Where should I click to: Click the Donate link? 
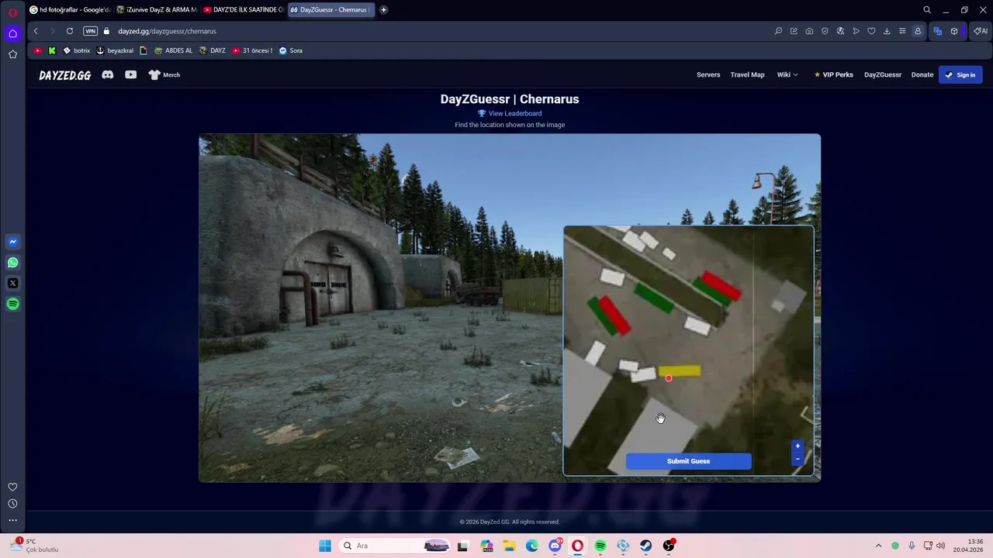point(922,74)
